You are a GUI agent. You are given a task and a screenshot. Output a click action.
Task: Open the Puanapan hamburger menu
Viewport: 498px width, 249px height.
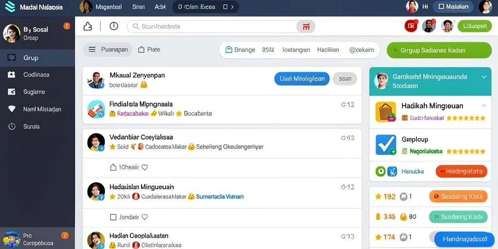coord(92,50)
